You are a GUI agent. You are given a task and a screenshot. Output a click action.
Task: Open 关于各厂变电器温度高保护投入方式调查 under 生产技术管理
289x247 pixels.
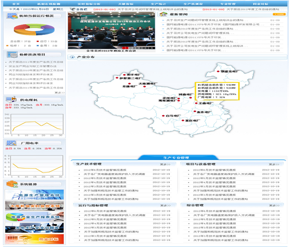click(114, 174)
